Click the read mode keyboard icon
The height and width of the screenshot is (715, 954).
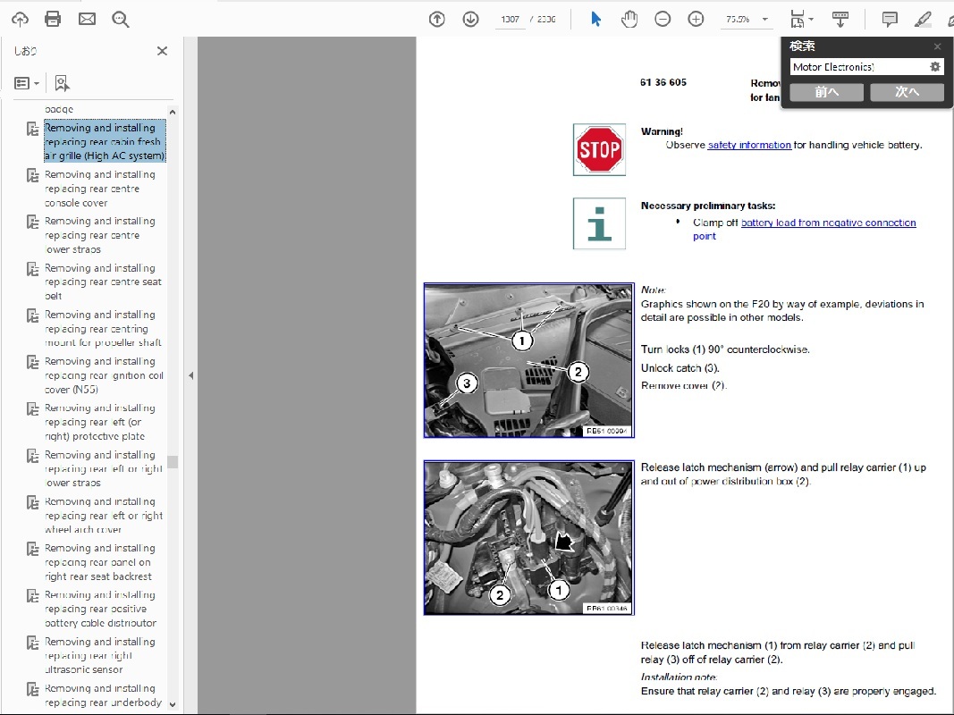[x=840, y=20]
